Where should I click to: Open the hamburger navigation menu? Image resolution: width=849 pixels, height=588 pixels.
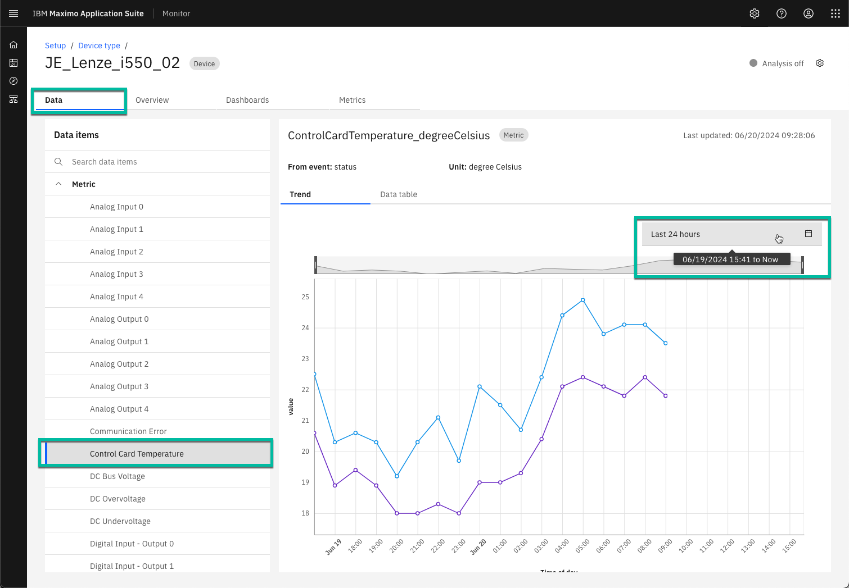tap(13, 13)
